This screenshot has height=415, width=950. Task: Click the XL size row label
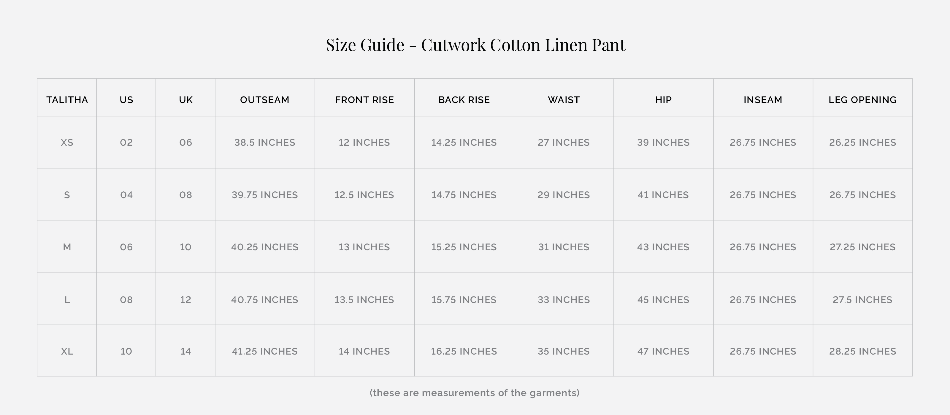(67, 351)
